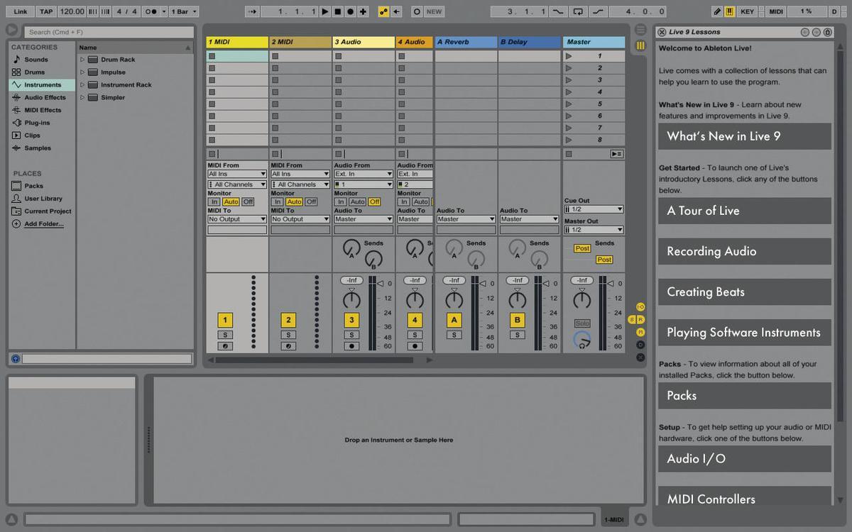This screenshot has height=532, width=852.
Task: Expand Drum Rack folder in browser
Action: pyautogui.click(x=82, y=60)
